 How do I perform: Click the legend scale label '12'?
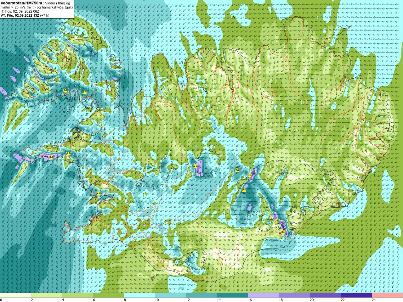[x=188, y=300]
